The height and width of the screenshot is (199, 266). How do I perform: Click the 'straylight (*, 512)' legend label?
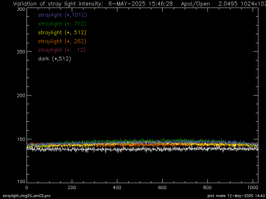62,33
